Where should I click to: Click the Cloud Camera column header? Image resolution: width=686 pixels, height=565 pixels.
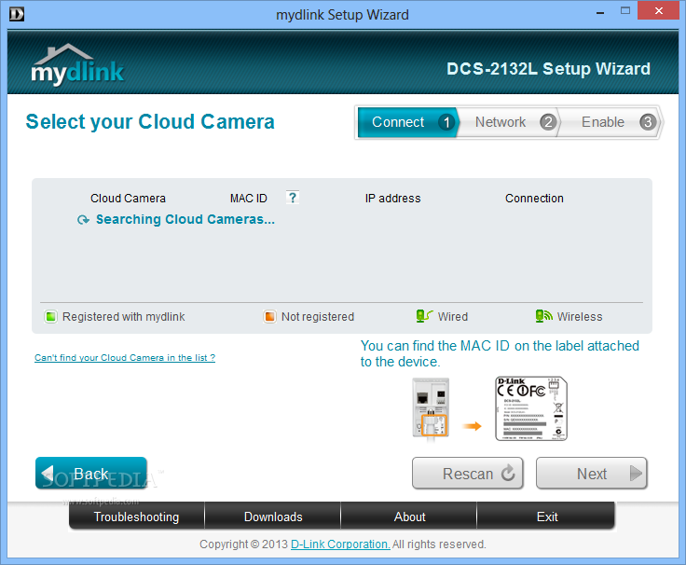tap(128, 199)
